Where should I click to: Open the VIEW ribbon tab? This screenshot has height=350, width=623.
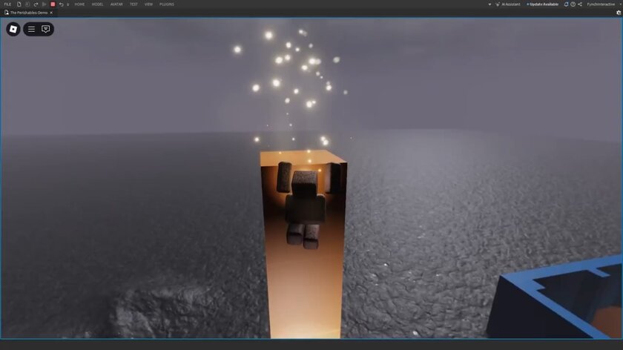(148, 4)
